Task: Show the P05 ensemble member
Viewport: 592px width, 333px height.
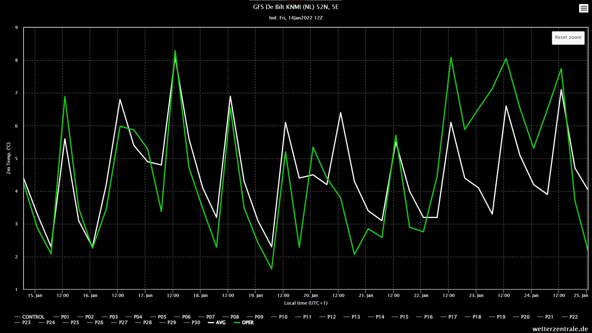Action: [x=162, y=317]
